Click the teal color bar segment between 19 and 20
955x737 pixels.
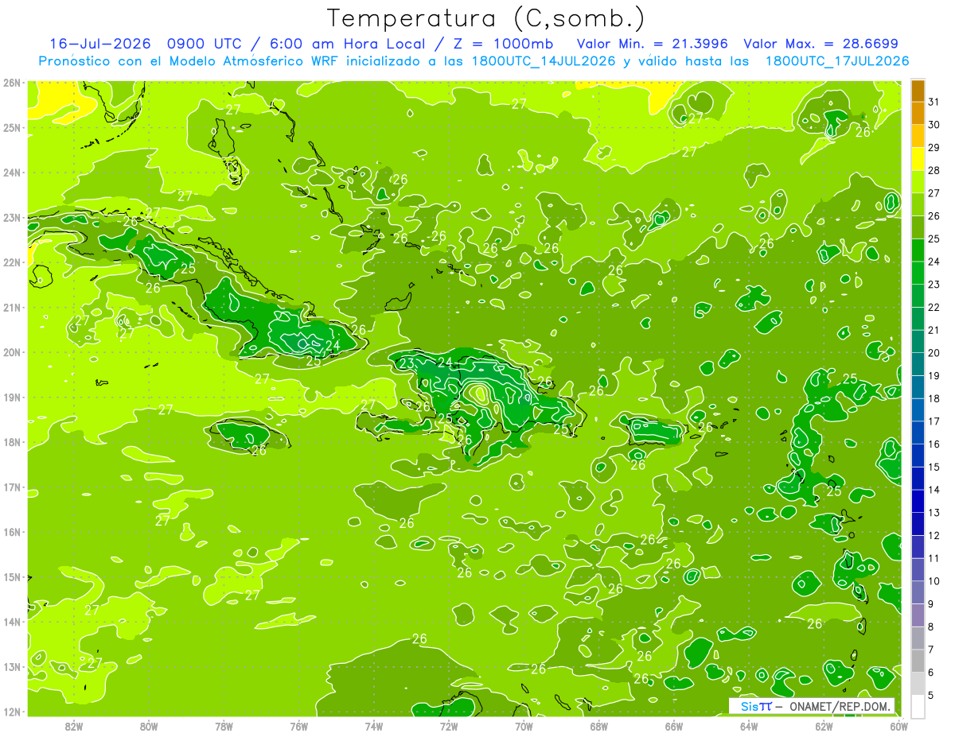coord(918,364)
